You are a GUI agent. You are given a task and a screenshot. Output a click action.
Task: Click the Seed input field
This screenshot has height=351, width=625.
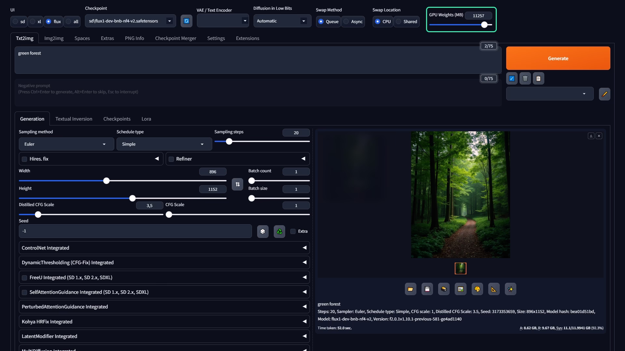135,231
